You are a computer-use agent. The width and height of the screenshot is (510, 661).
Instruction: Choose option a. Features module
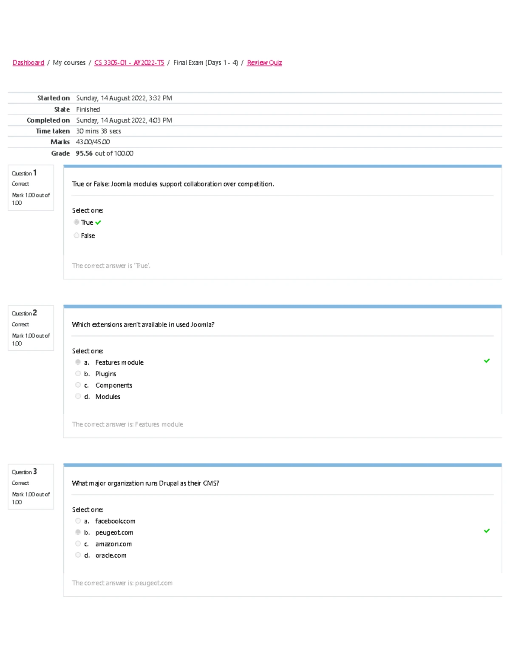(x=78, y=362)
